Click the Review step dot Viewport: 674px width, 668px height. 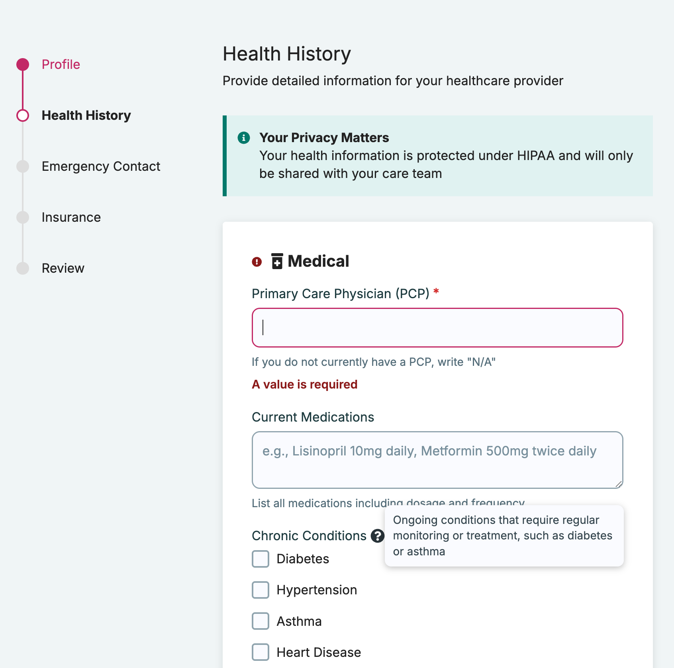click(x=23, y=268)
